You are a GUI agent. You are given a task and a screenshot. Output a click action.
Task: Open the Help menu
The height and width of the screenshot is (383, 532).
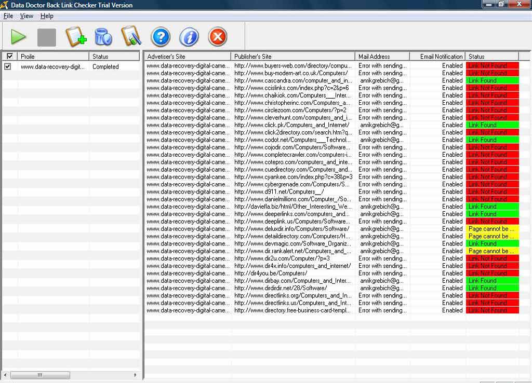(47, 16)
